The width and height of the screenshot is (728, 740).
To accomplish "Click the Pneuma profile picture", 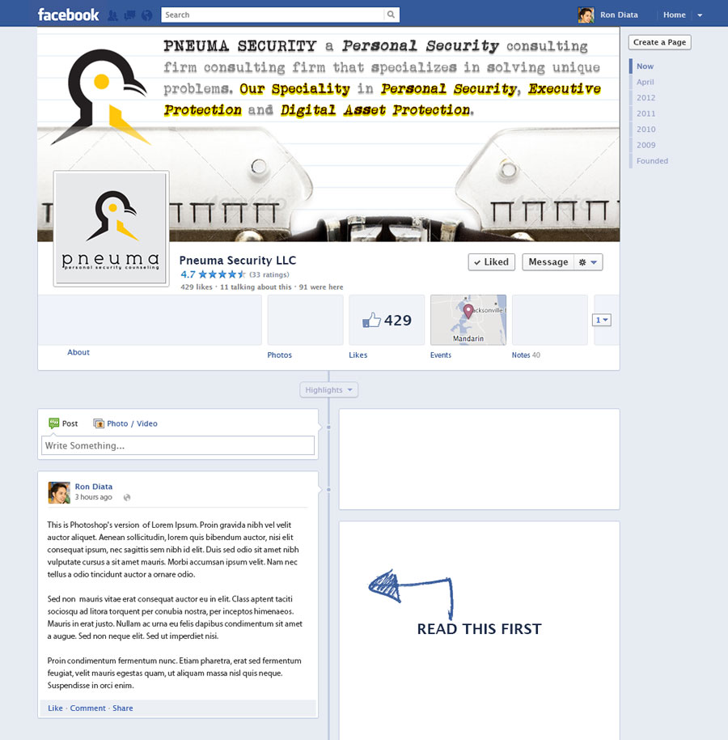I will (112, 229).
